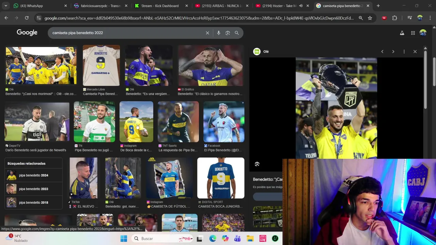
Task: Click the large preview image of the trophy
Action: (x=336, y=108)
